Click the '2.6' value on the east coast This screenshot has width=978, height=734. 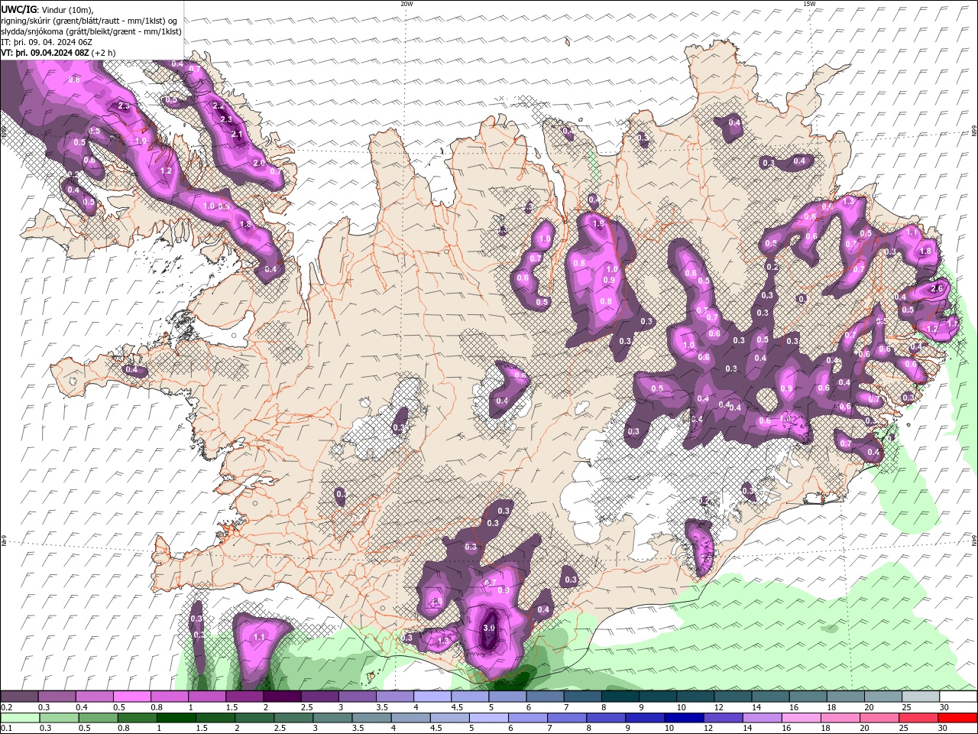(x=938, y=288)
